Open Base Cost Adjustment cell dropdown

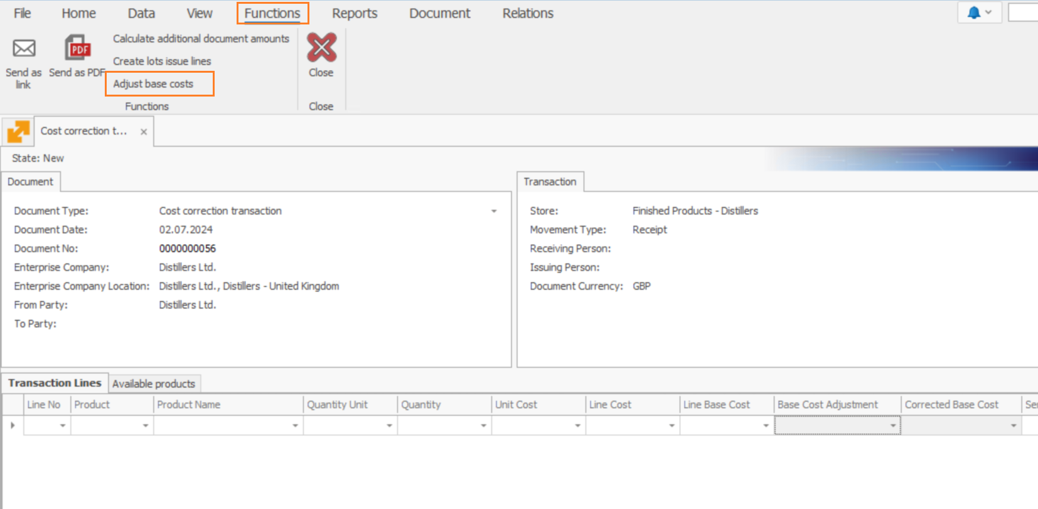click(x=893, y=426)
